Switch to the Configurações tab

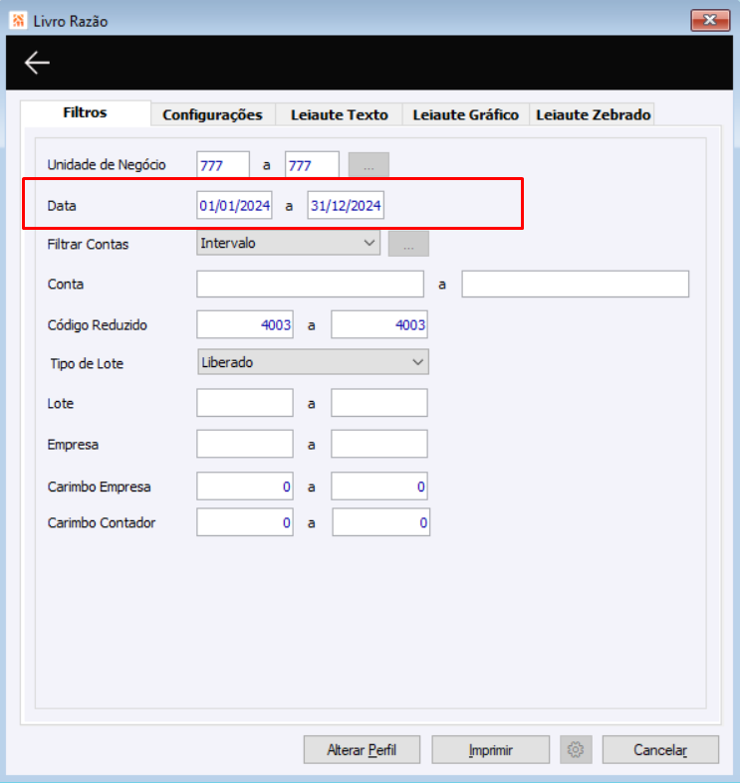click(212, 114)
